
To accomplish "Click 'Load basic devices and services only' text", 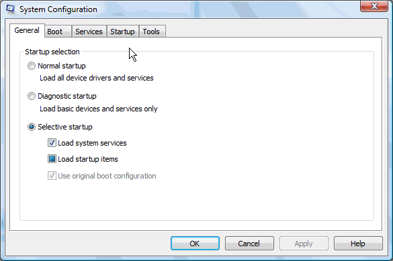I will pyautogui.click(x=99, y=109).
